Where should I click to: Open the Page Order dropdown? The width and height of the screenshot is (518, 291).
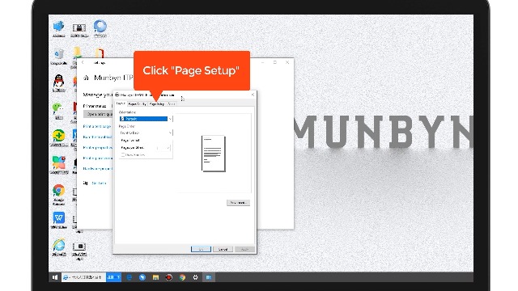(146, 133)
